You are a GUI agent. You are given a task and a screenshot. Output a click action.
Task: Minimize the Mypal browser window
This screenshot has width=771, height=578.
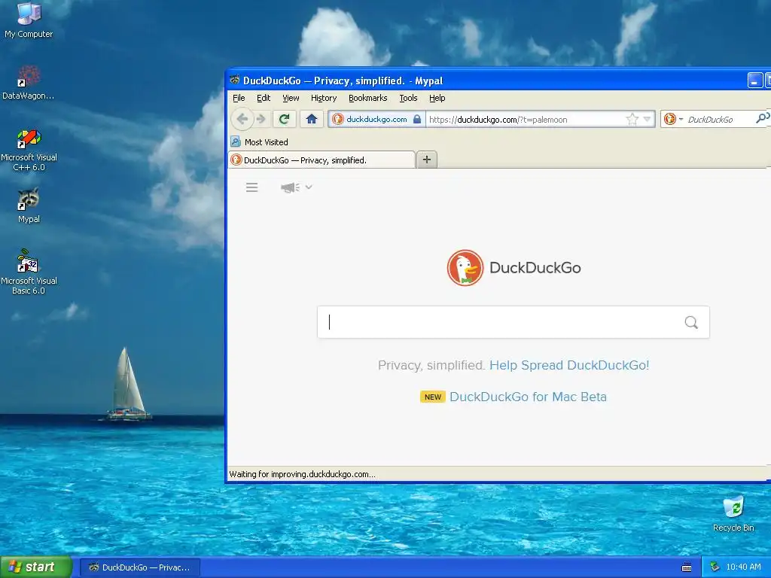[x=754, y=80]
